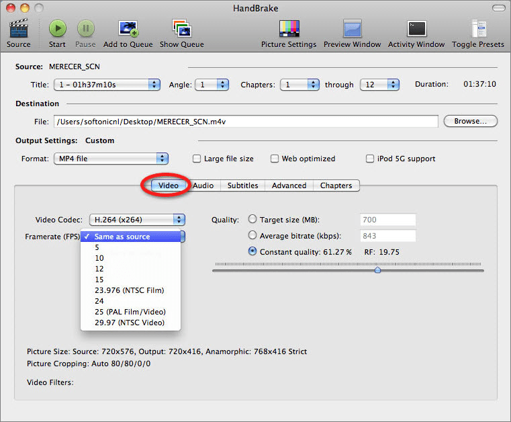
Task: Click the Browse... button
Action: click(471, 121)
